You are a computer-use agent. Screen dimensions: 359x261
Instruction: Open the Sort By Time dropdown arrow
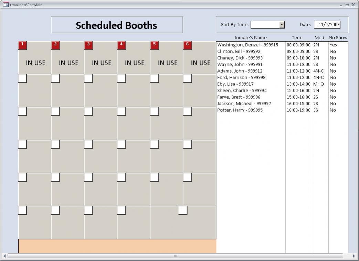pos(282,25)
